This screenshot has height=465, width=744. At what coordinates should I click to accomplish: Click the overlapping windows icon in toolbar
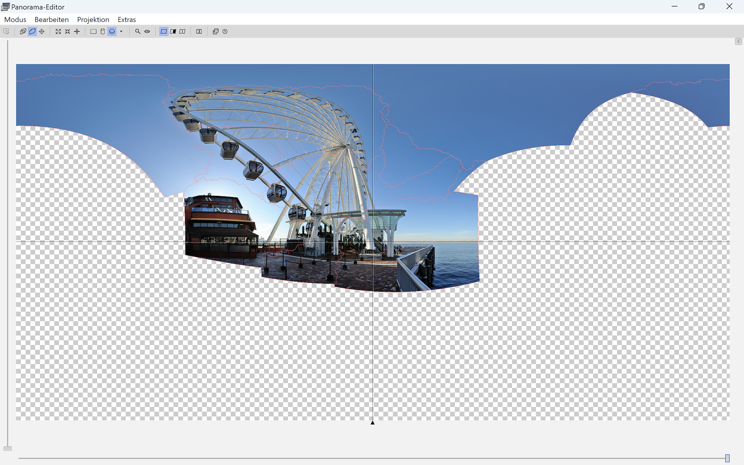[215, 32]
